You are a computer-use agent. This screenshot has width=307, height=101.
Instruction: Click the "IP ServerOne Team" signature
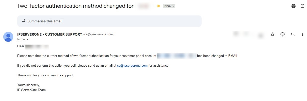31,90
